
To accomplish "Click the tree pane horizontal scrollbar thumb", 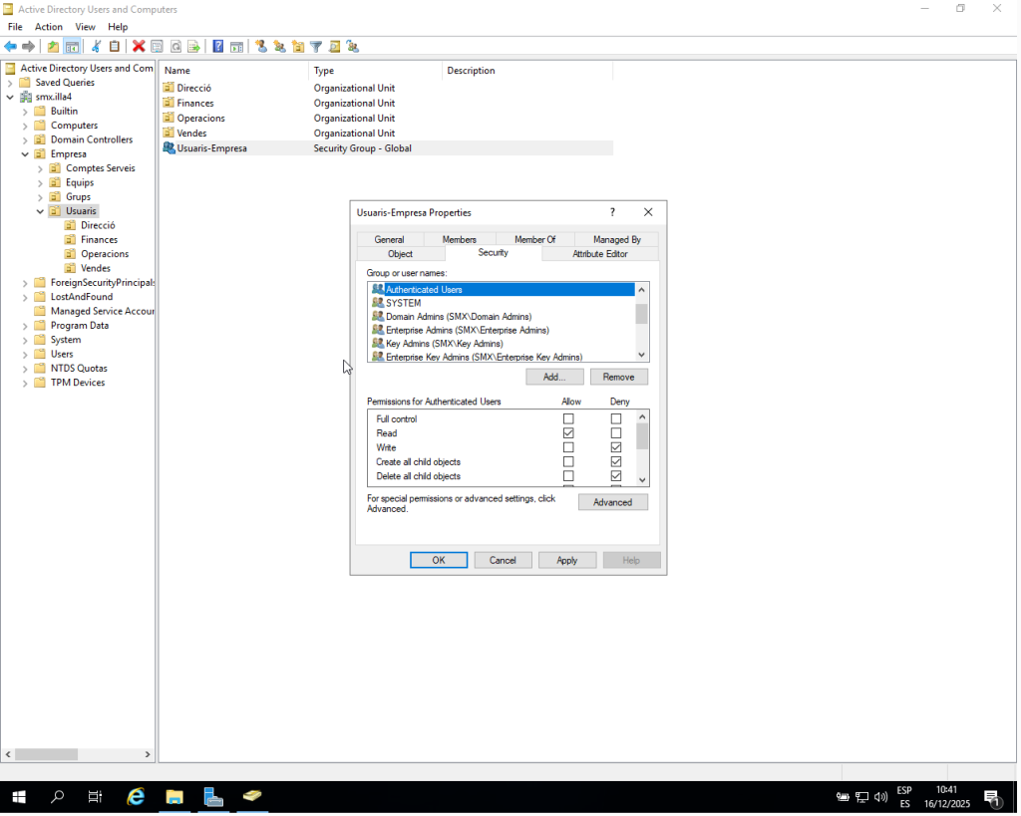I will click(x=46, y=754).
